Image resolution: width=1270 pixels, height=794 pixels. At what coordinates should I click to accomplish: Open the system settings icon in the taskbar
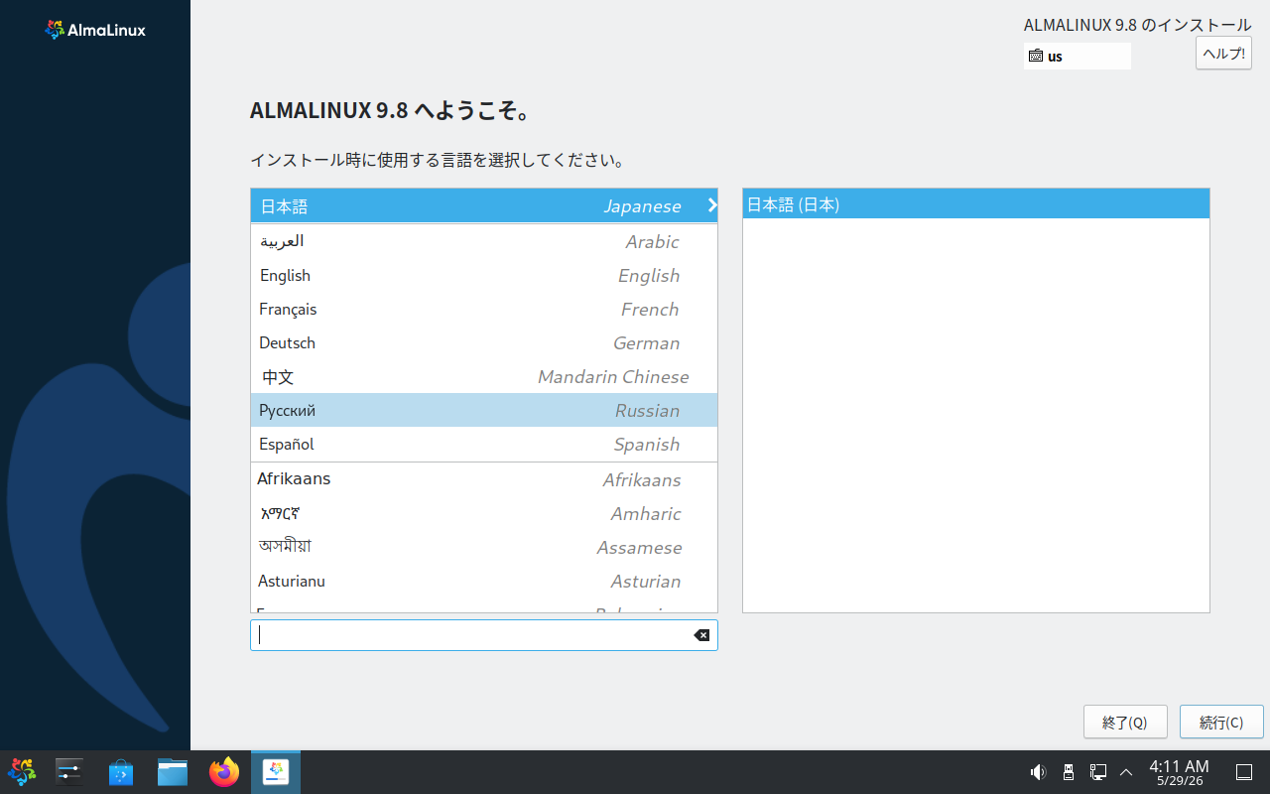pos(69,771)
